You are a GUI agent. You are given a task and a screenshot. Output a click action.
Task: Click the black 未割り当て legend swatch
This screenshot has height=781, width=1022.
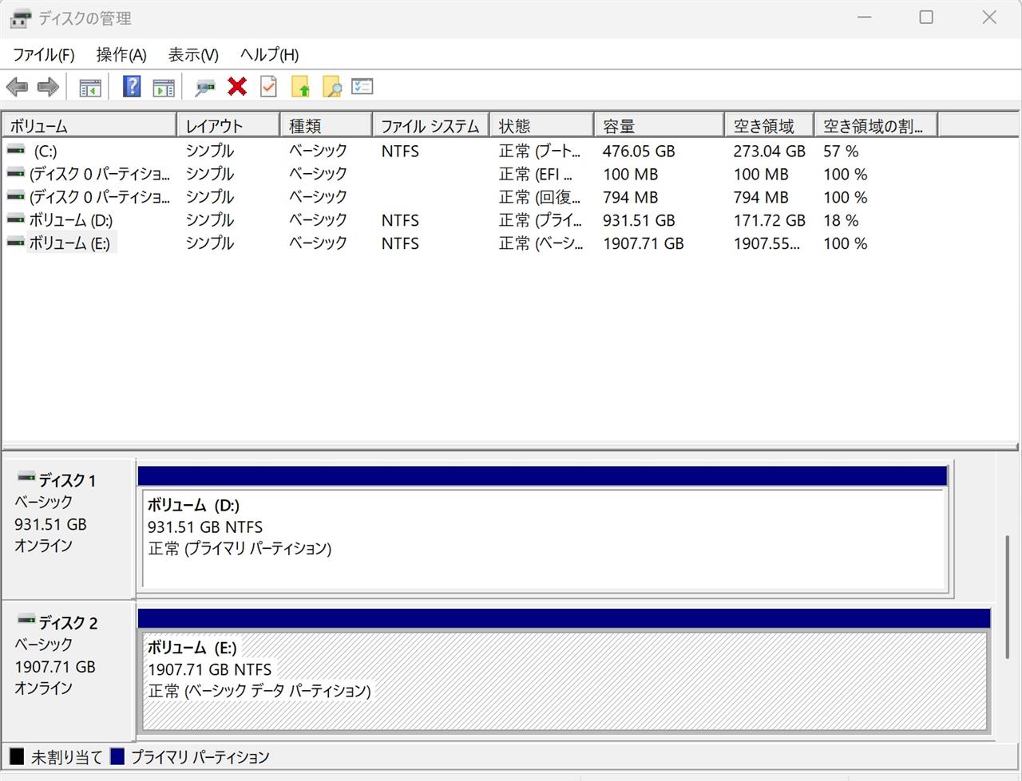[17, 756]
